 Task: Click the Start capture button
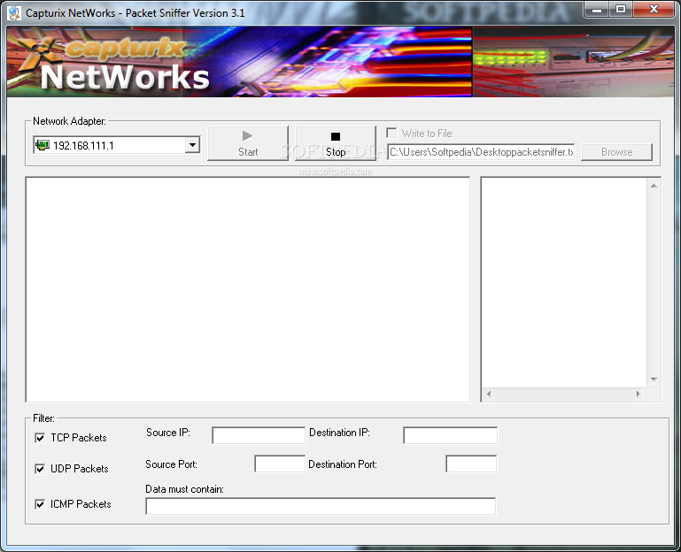pyautogui.click(x=248, y=143)
